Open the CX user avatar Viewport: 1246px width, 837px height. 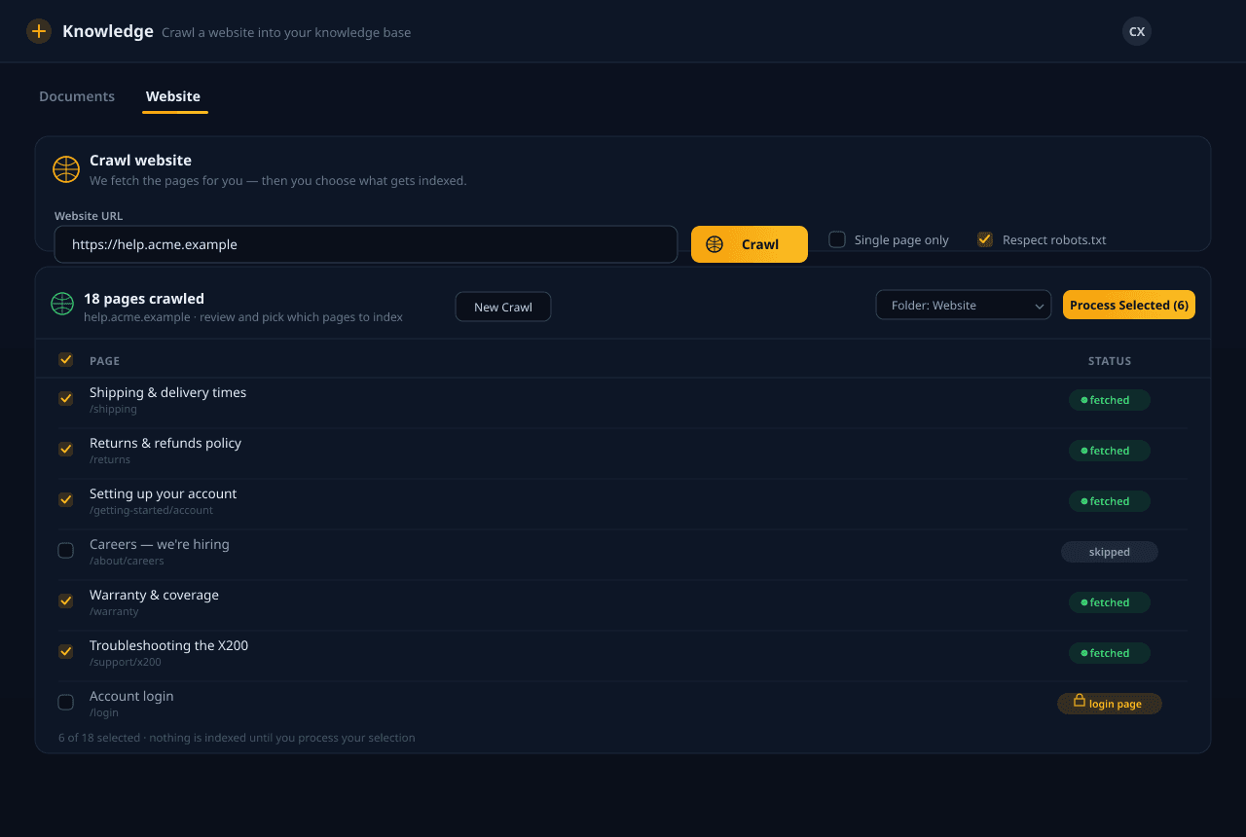tap(1136, 31)
